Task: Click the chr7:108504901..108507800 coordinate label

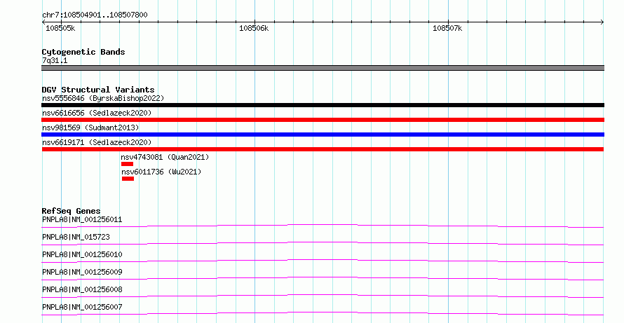Action: click(x=95, y=15)
